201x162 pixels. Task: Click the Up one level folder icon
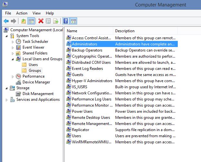tap(24, 21)
